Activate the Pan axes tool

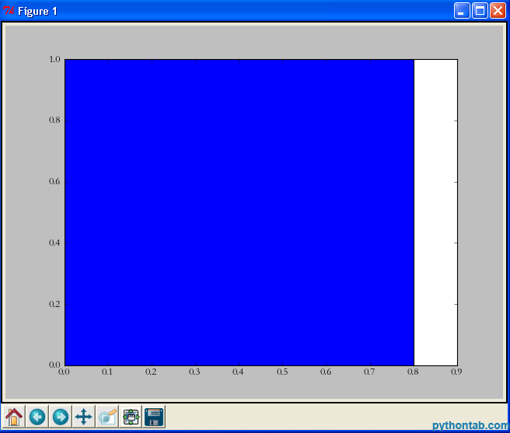point(83,417)
